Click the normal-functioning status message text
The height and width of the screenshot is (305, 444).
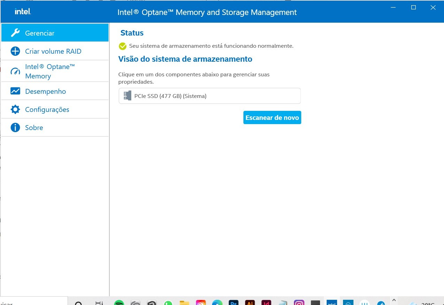pos(211,46)
